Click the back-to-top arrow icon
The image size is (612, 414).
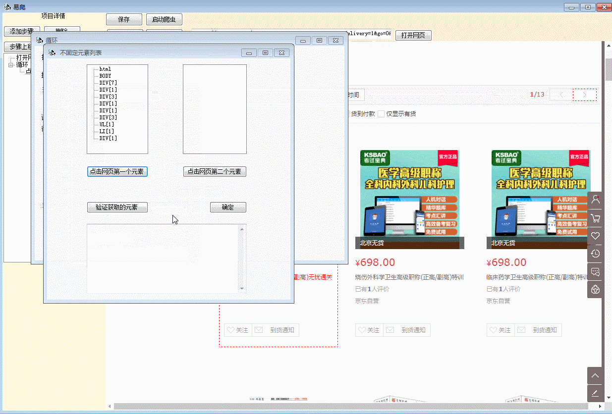coord(595,376)
